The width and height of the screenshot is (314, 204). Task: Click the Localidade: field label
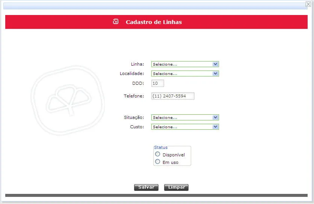click(132, 73)
